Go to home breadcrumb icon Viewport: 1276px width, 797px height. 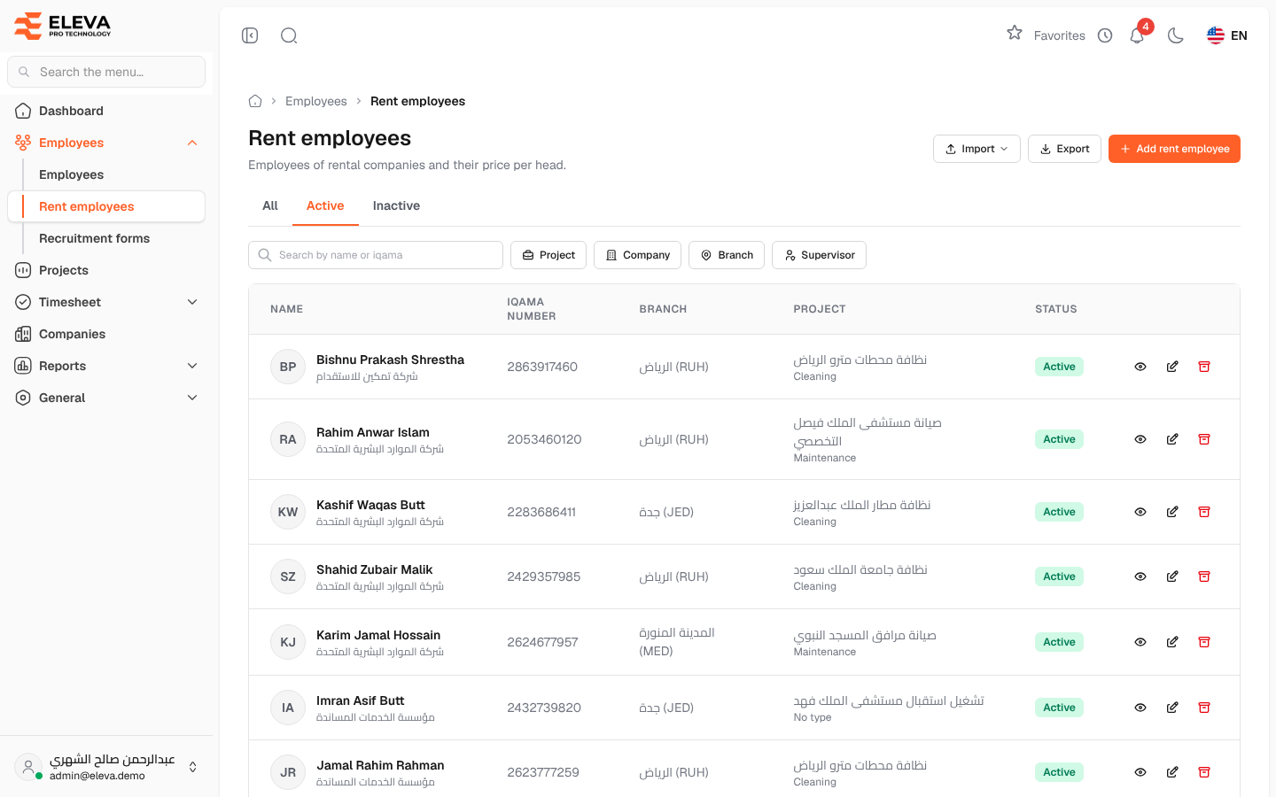click(255, 101)
